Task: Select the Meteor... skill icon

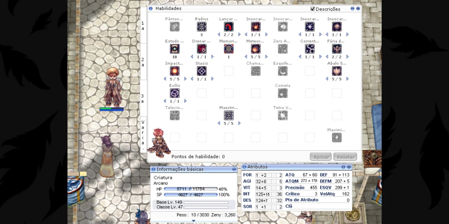Action: coord(256,49)
